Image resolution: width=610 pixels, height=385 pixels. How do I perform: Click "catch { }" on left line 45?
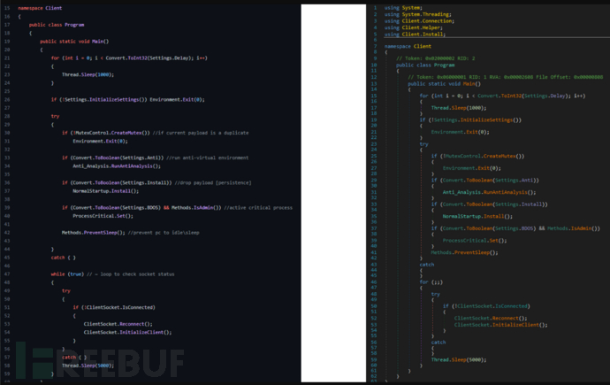click(x=63, y=258)
